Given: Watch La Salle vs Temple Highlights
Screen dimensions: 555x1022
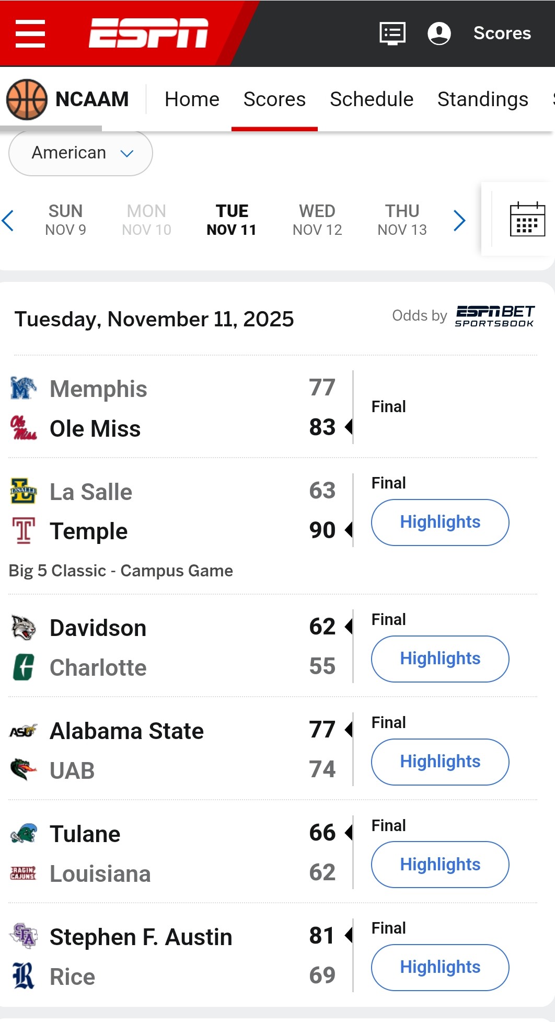Looking at the screenshot, I should 440,522.
